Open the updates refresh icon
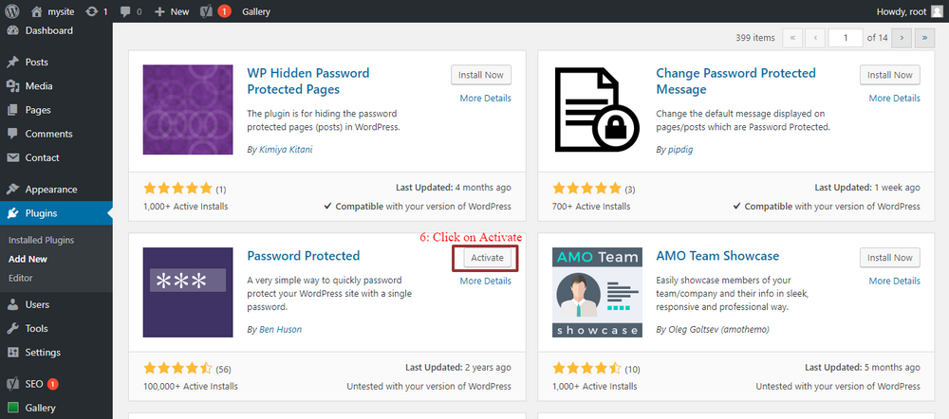Image resolution: width=949 pixels, height=419 pixels. click(92, 11)
